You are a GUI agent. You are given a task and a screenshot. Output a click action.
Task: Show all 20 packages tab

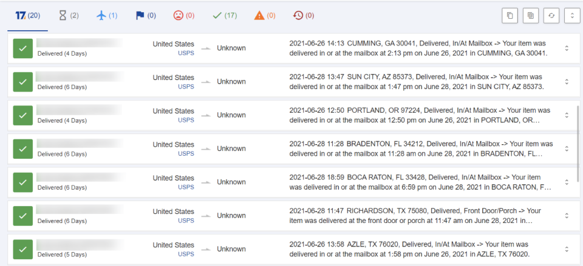(x=27, y=16)
